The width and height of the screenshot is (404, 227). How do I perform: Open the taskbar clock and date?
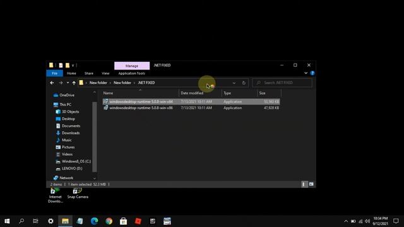coord(380,221)
